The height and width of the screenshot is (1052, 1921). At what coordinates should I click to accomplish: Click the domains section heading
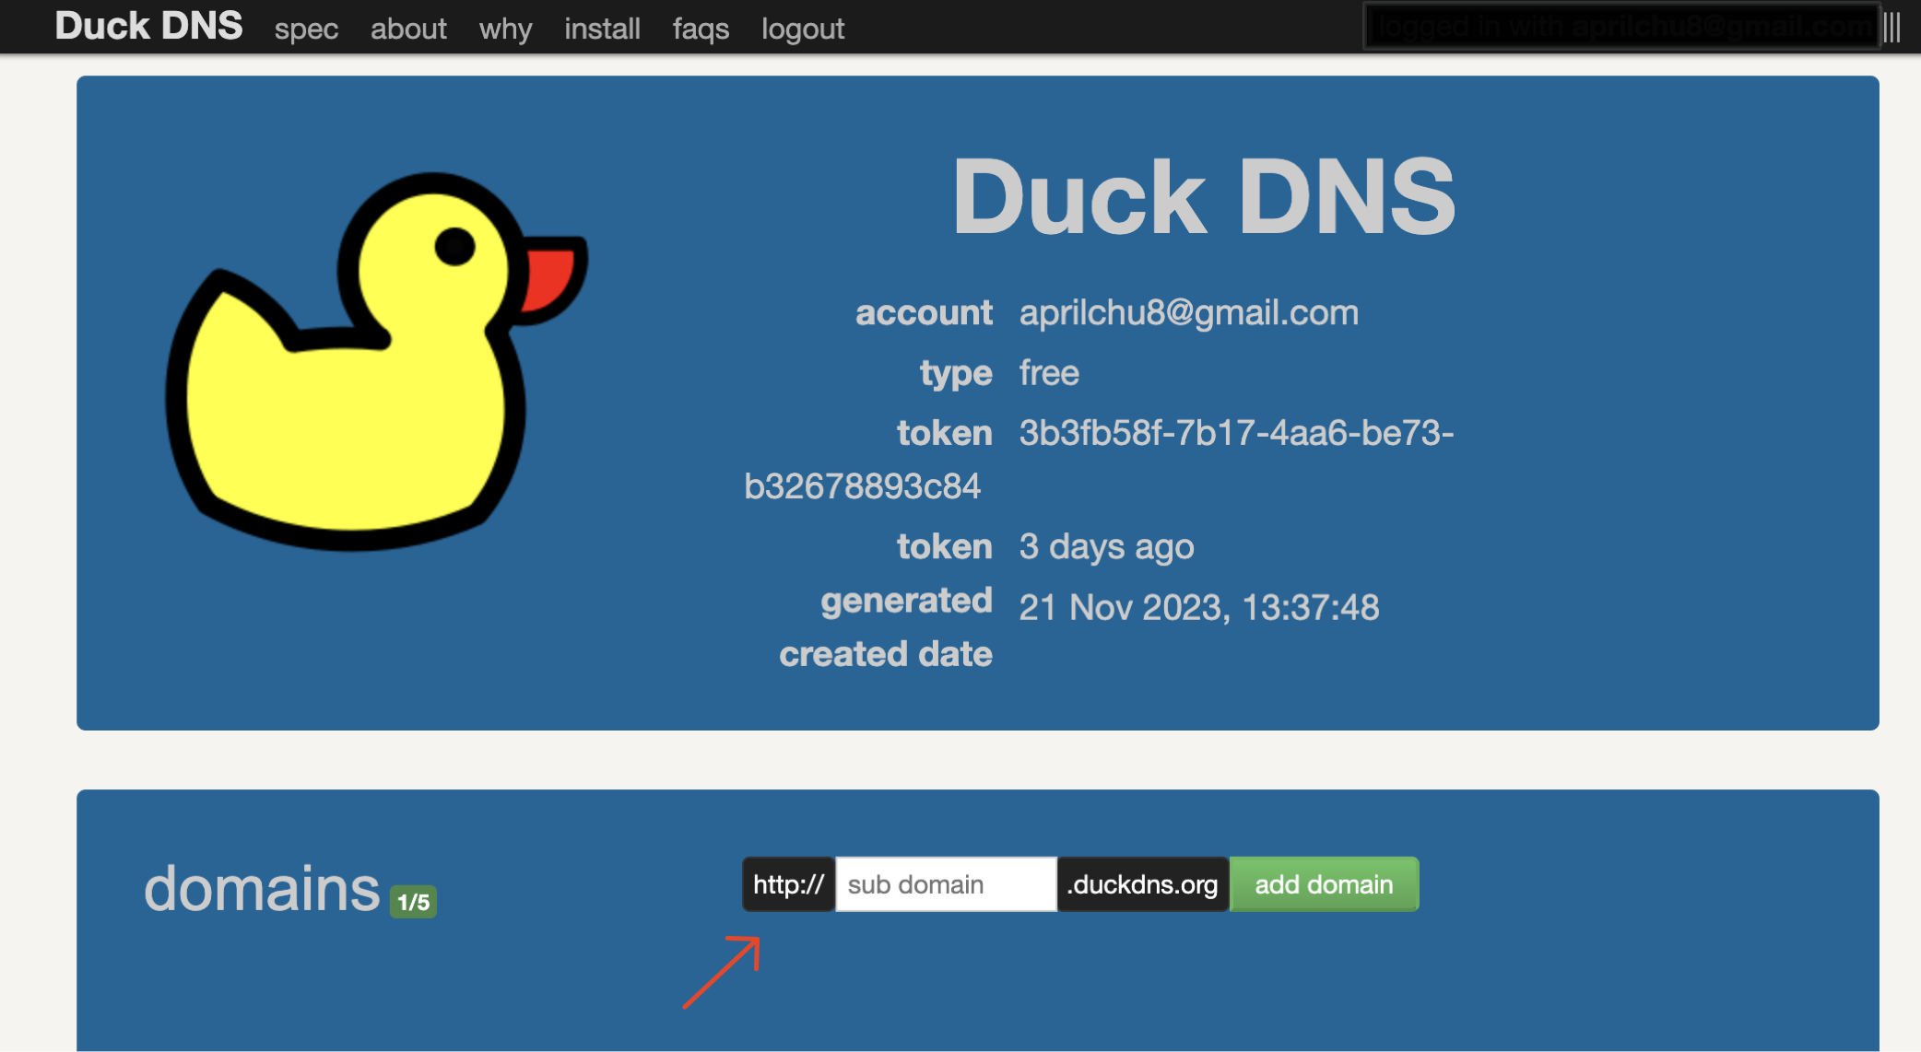coord(262,888)
